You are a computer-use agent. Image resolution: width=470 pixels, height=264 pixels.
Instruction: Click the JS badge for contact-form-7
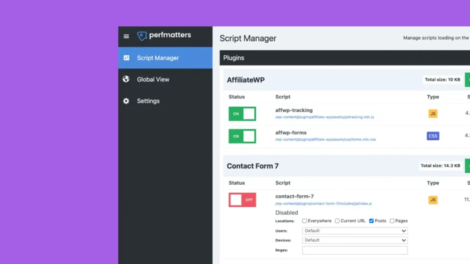(x=432, y=200)
